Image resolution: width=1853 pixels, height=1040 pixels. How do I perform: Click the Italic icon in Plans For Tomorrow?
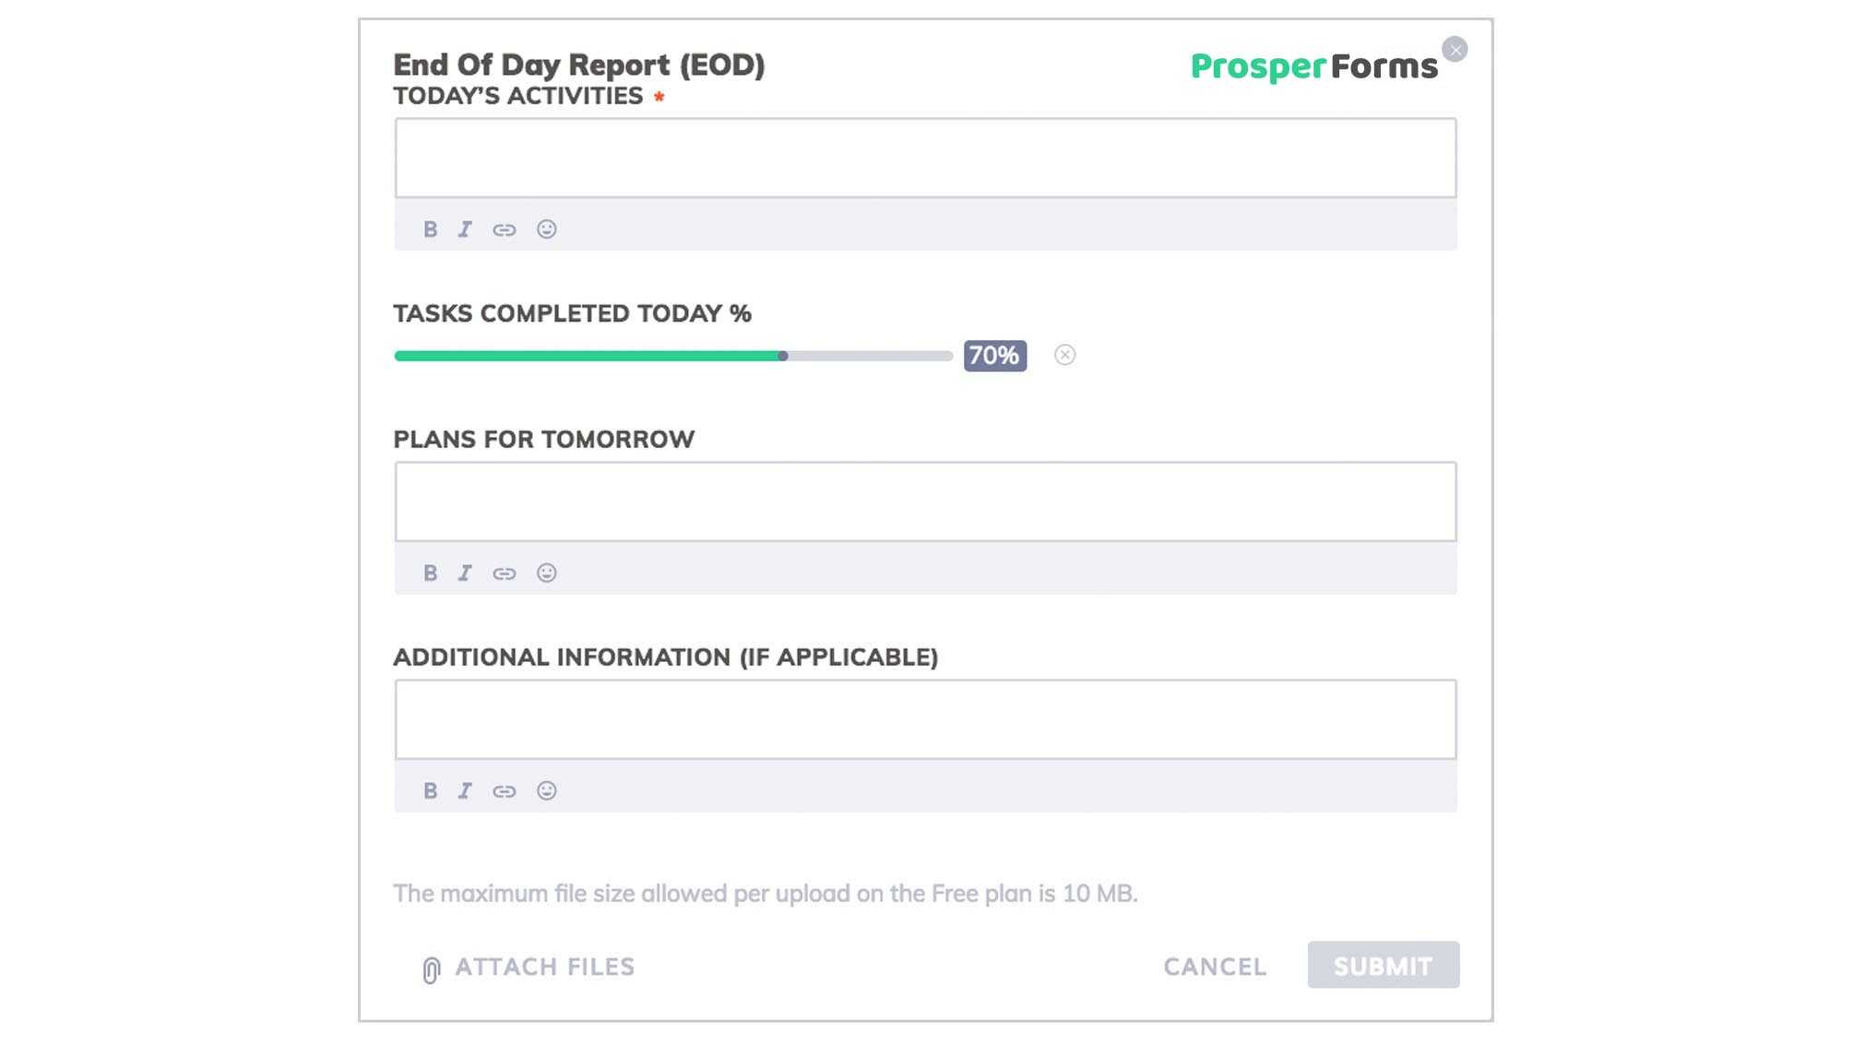466,573
